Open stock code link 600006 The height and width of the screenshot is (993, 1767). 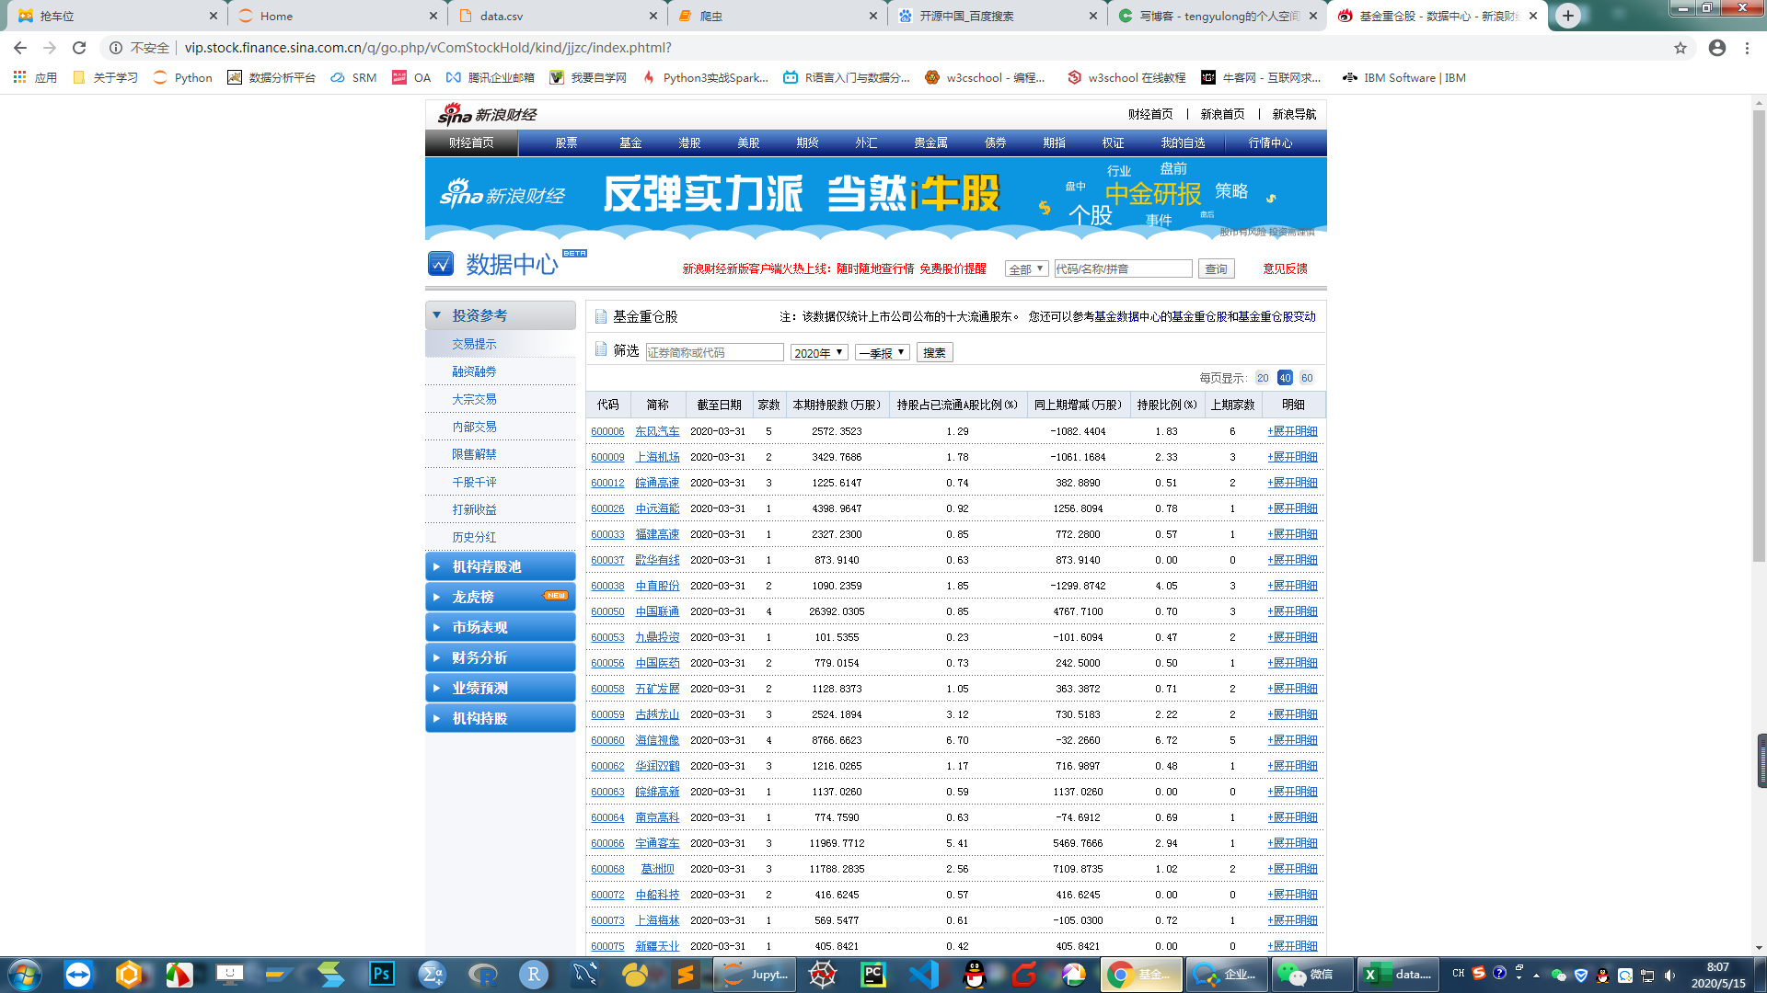(607, 431)
